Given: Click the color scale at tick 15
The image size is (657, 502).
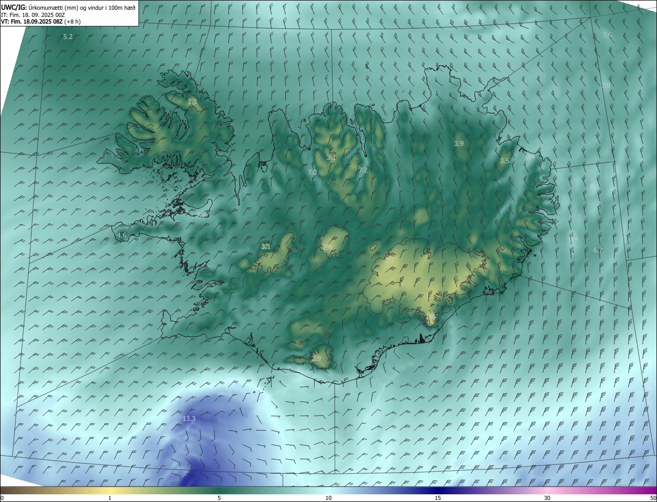Looking at the screenshot, I should (438, 498).
